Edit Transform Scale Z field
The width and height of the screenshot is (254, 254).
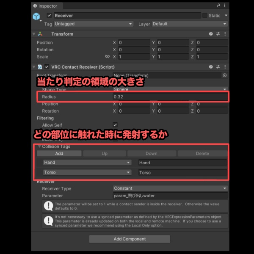coord(212,57)
